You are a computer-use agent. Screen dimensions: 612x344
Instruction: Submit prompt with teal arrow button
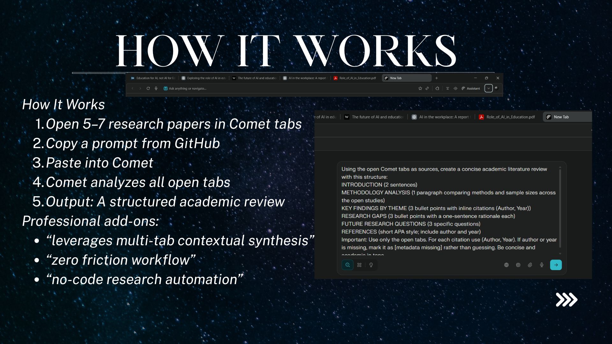(556, 265)
